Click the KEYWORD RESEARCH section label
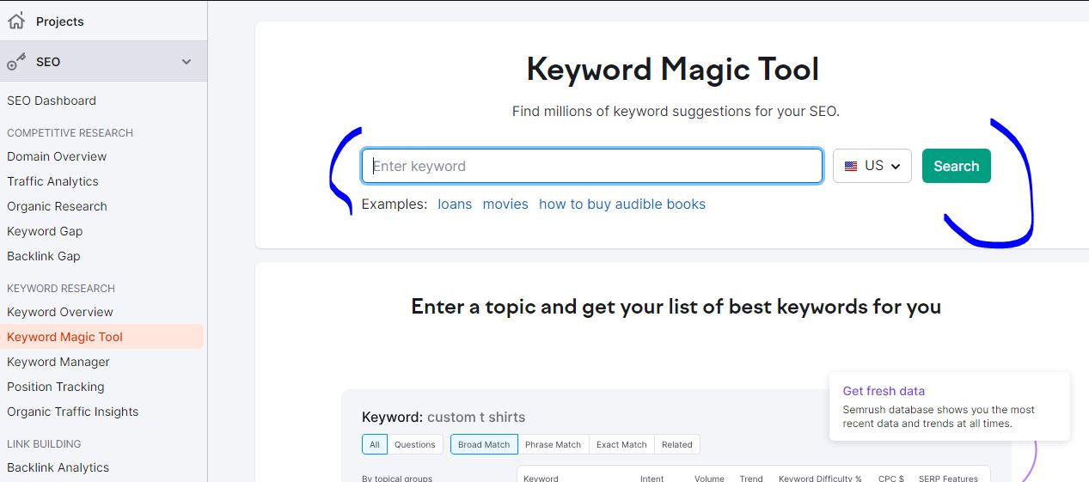Image resolution: width=1089 pixels, height=482 pixels. (61, 289)
